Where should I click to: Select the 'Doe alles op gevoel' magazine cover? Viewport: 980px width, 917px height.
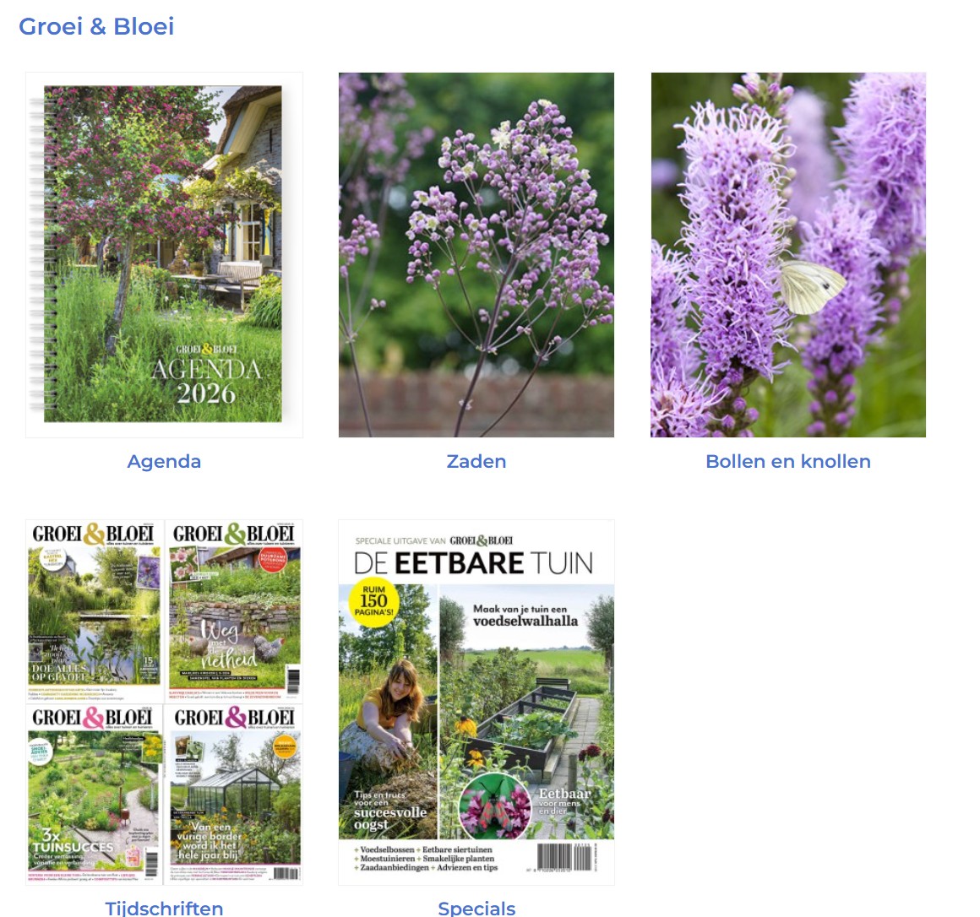point(94,611)
